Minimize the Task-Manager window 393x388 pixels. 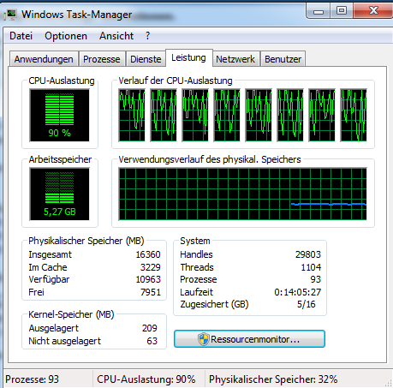click(319, 11)
